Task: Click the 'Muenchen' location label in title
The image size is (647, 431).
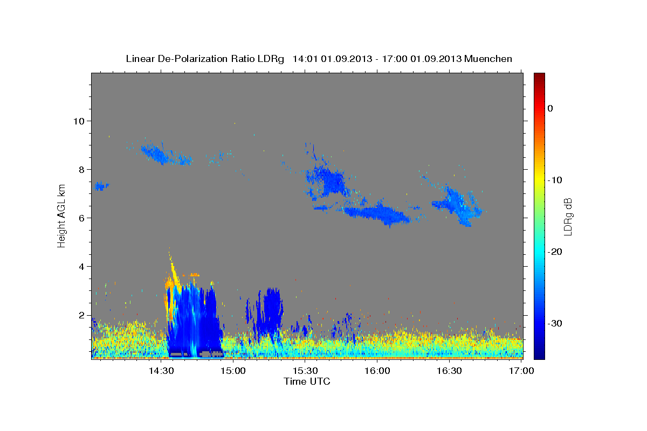Action: coord(488,59)
